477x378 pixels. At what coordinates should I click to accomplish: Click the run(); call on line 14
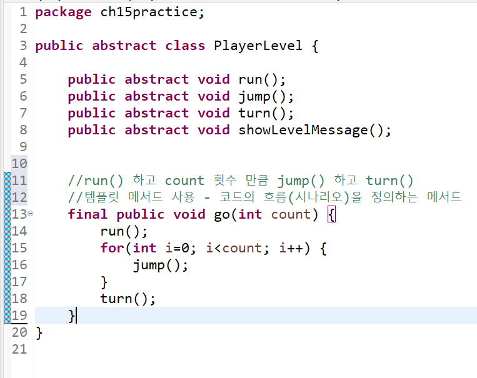[124, 232]
